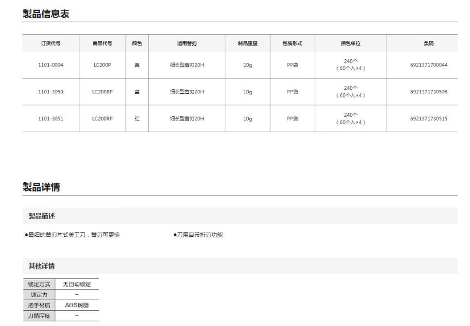Click product code LC200RP
Viewport: 470px width, 326px height.
tap(102, 119)
